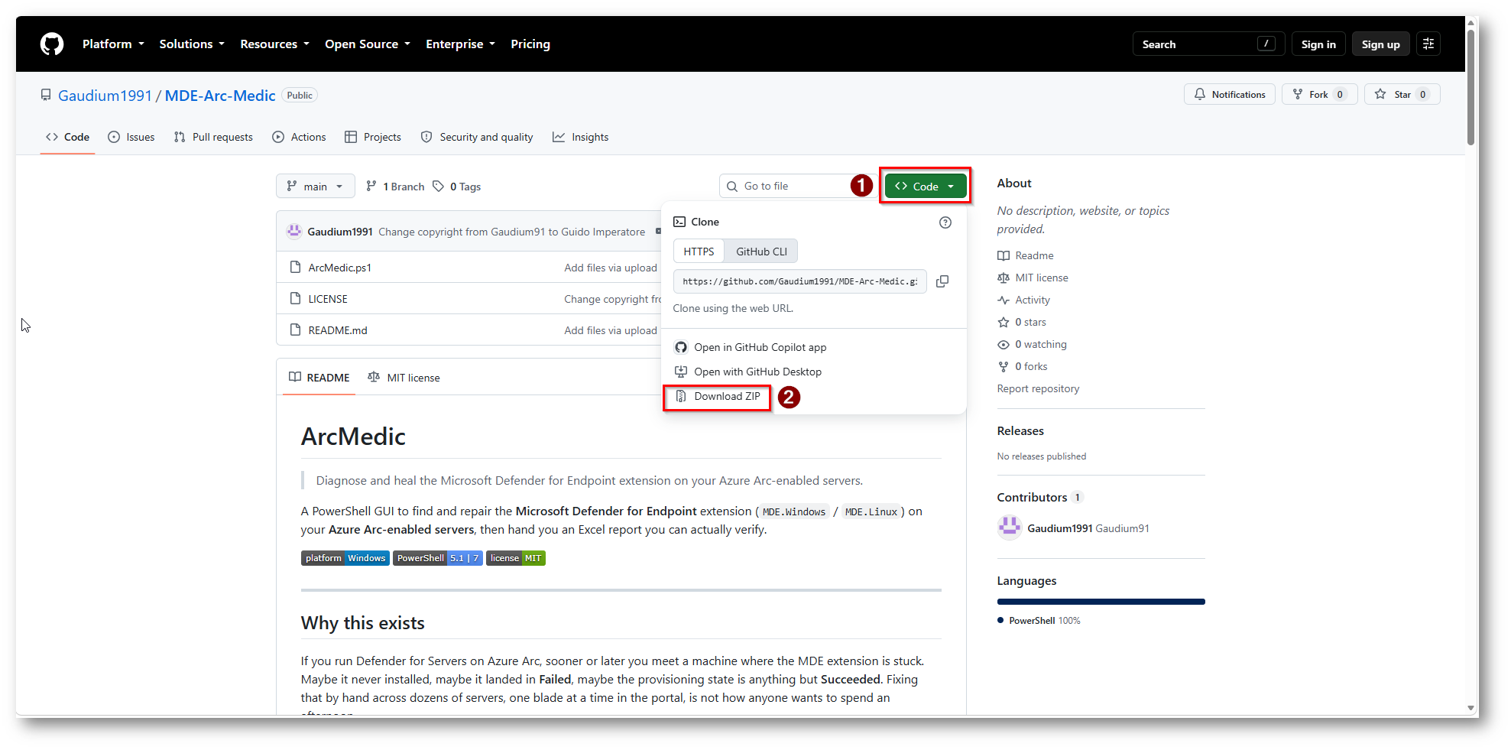Viewport: 1511px width, 750px height.
Task: Open the ArcMedic.ps1 file
Action: click(x=340, y=268)
